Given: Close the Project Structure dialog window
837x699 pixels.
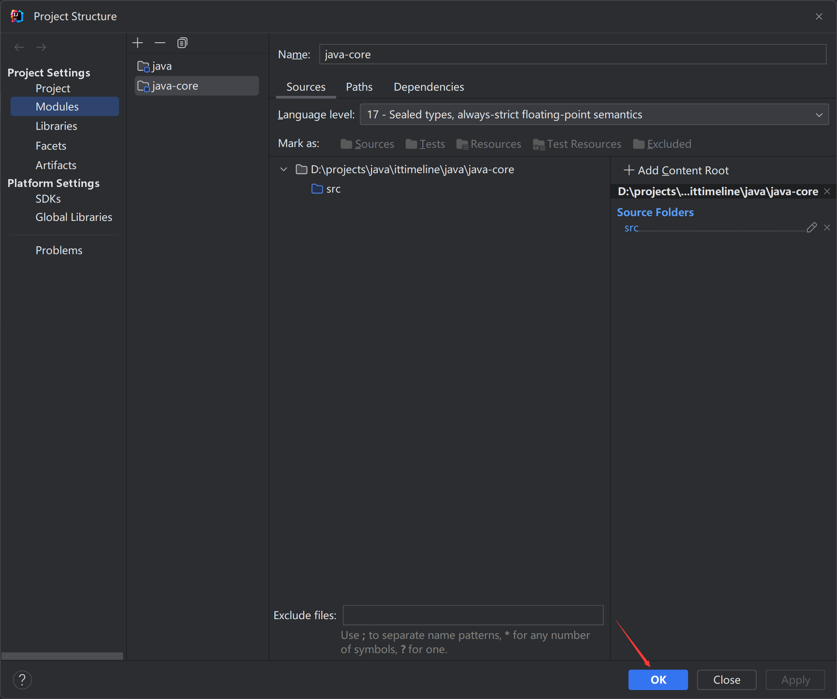Looking at the screenshot, I should (x=819, y=16).
